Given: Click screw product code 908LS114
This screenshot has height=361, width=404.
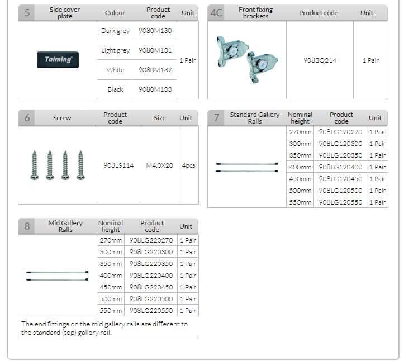Looking at the screenshot, I should click(x=118, y=165).
